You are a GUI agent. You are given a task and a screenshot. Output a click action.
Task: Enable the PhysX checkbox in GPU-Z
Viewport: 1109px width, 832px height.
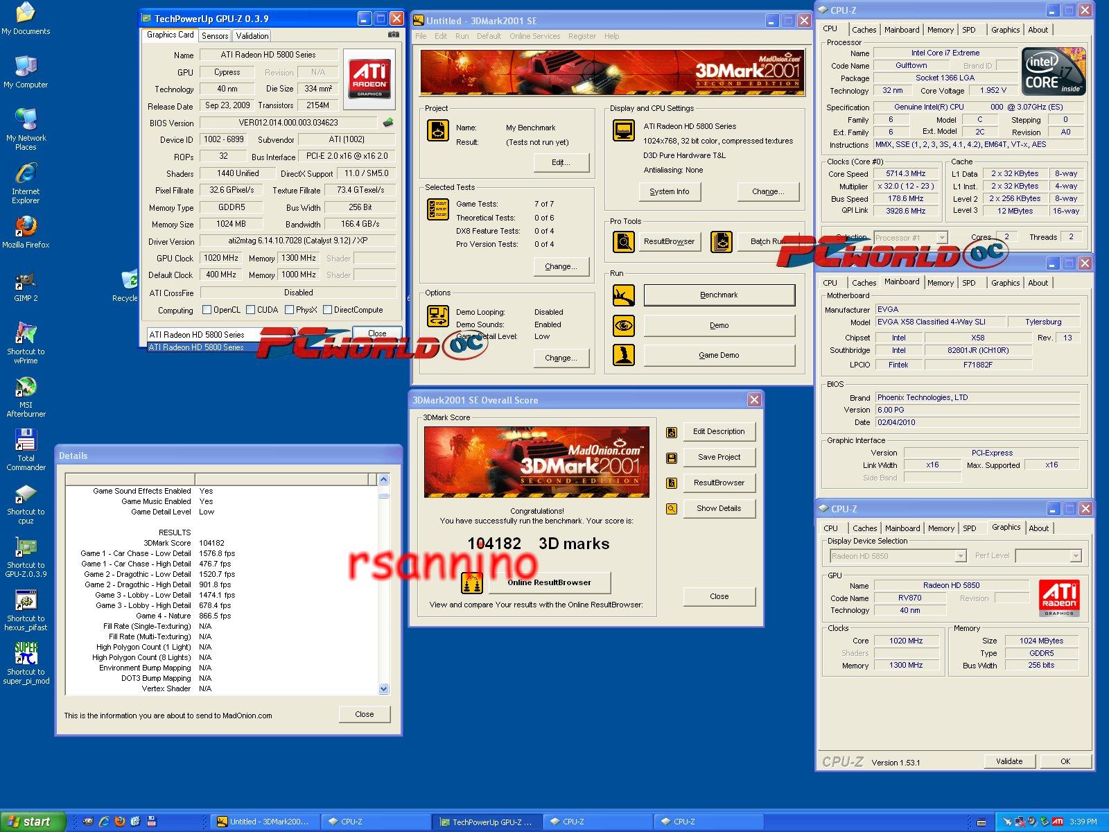[289, 310]
